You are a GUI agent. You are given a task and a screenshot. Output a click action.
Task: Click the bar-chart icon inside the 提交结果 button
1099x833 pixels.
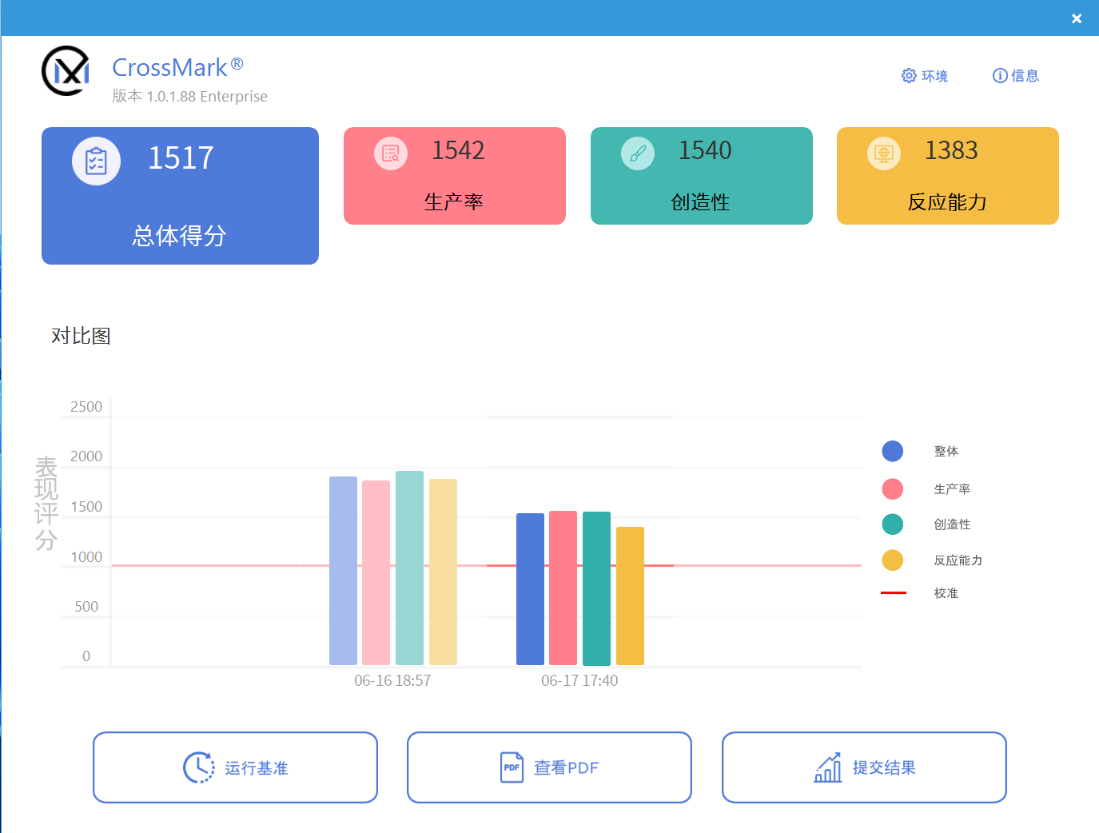pyautogui.click(x=829, y=767)
